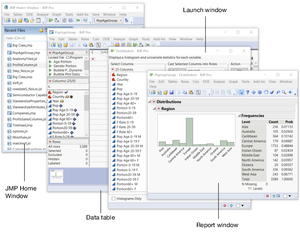The width and height of the screenshot is (300, 232).
Task: Open Cols menu in data table window
Action: click(x=96, y=39)
